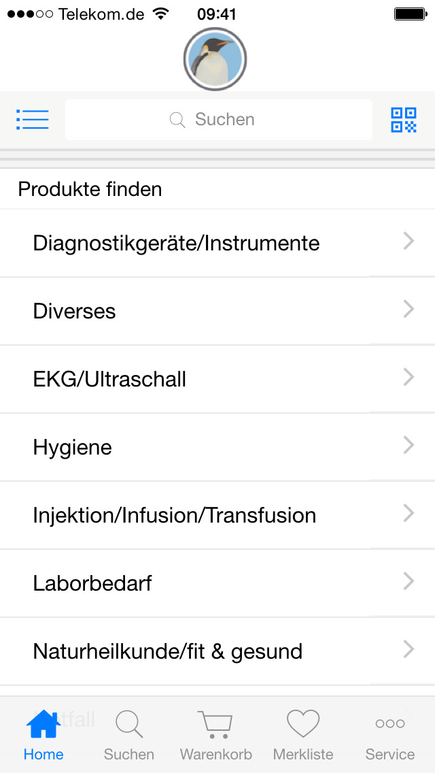Tap the battery indicator in status bar
The height and width of the screenshot is (773, 435).
(x=410, y=14)
